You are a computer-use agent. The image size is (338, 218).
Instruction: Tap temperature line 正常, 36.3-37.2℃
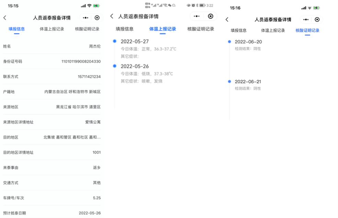click(x=149, y=49)
